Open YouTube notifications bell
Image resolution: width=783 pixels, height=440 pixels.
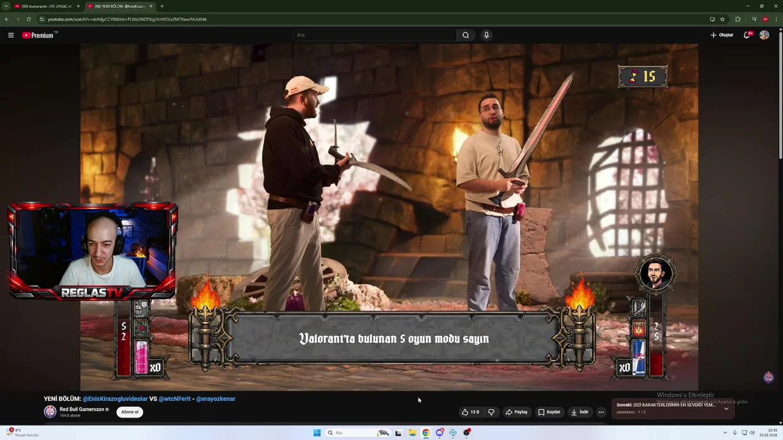pos(746,35)
